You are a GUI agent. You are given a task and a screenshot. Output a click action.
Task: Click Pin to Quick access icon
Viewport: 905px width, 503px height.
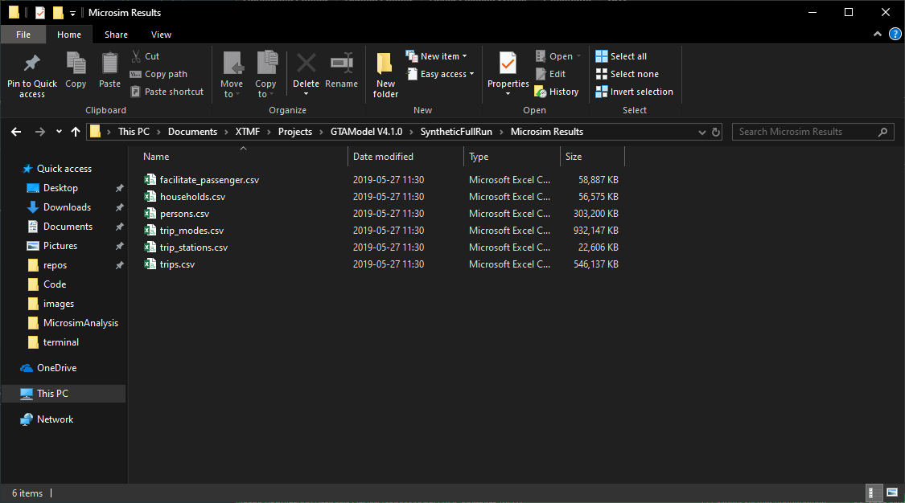point(31,64)
